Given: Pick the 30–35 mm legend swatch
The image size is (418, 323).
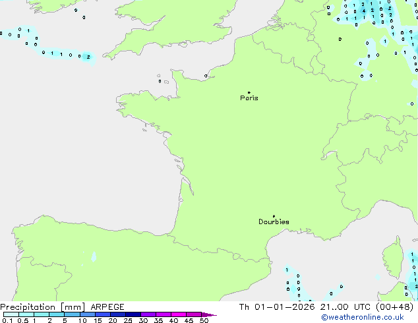Looking at the screenshot, I should pos(148,314).
